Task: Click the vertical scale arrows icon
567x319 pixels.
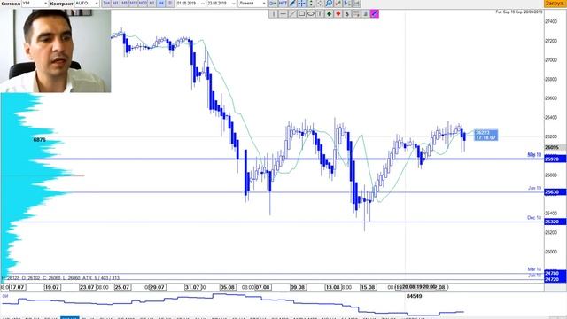Action: (x=311, y=4)
